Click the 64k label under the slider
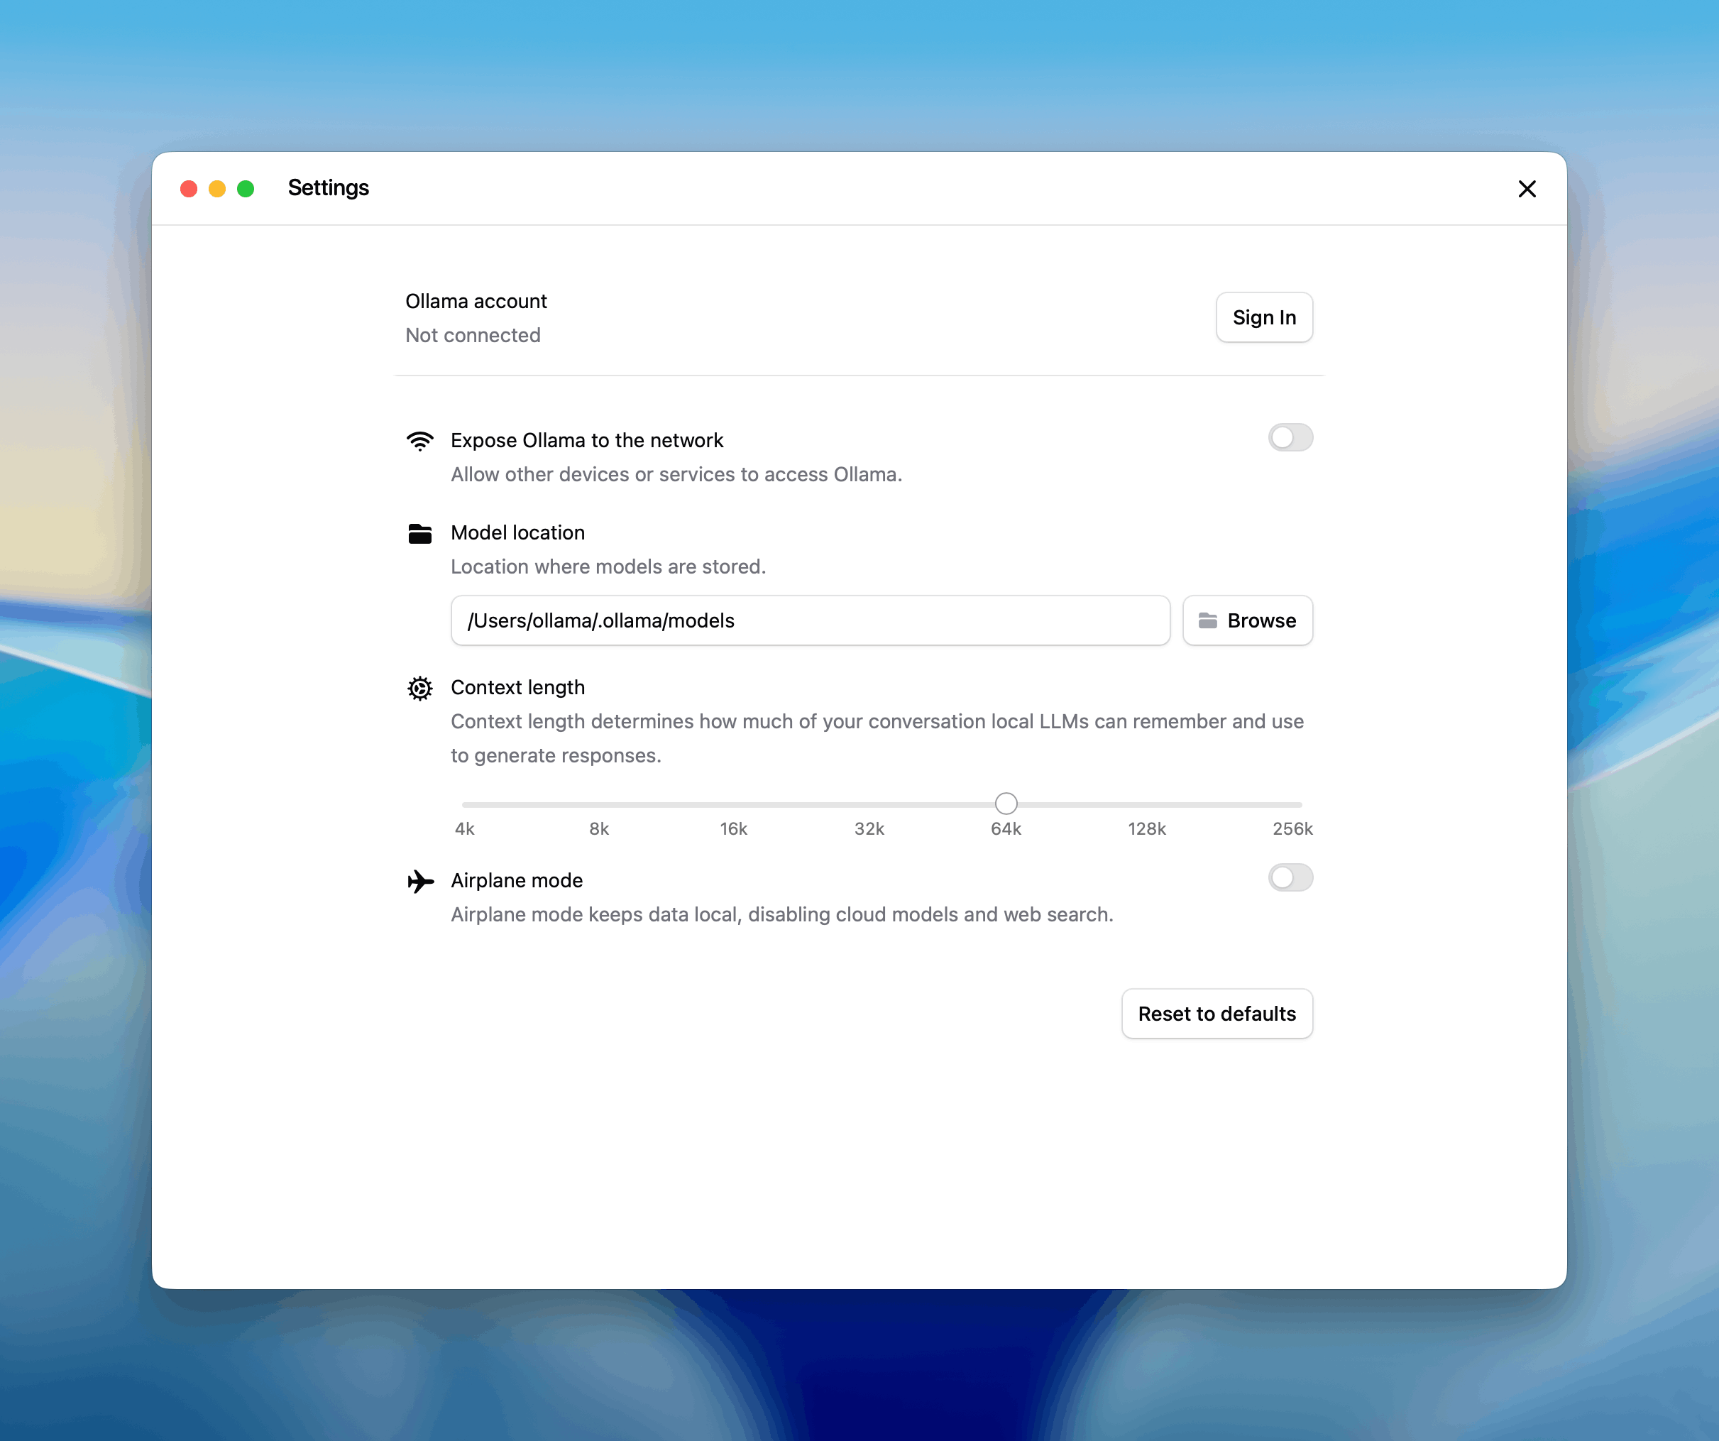The width and height of the screenshot is (1719, 1441). (1005, 828)
